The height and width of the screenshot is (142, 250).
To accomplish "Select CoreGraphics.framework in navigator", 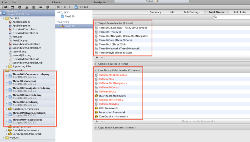I will [27, 134].
